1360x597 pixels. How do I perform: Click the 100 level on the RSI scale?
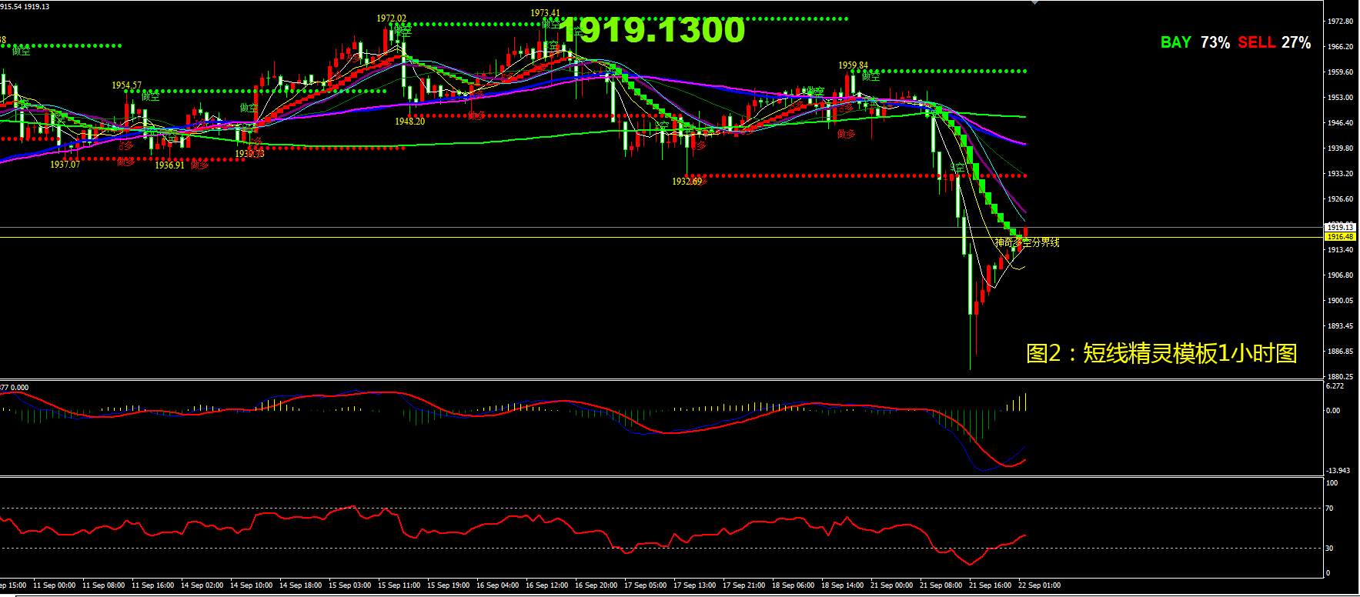pos(1332,483)
